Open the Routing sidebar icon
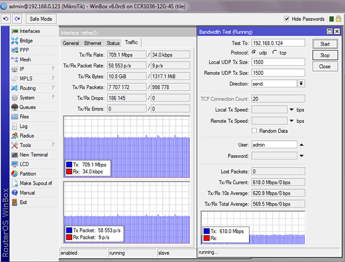 pyautogui.click(x=15, y=88)
